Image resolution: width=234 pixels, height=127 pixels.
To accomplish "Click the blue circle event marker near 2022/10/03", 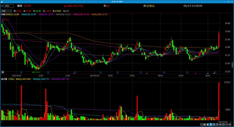I will (x=21, y=73).
